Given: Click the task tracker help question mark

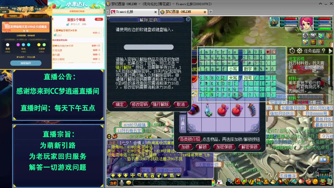Looking at the screenshot, I should (x=324, y=51).
